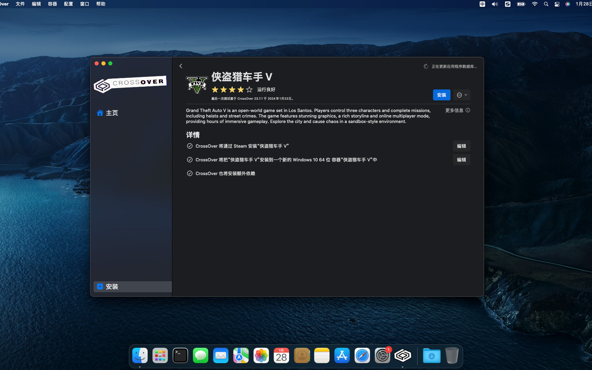Open Terminal from the dock
This screenshot has height=370, width=592.
point(180,356)
